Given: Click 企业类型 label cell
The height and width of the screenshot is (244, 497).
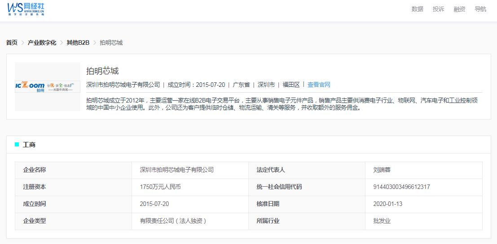Looking at the screenshot, I should point(73,221).
